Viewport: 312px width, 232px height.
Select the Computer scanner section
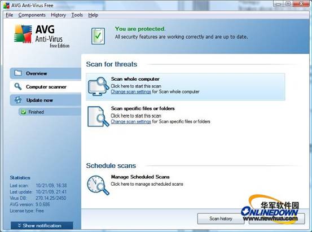pyautogui.click(x=46, y=87)
